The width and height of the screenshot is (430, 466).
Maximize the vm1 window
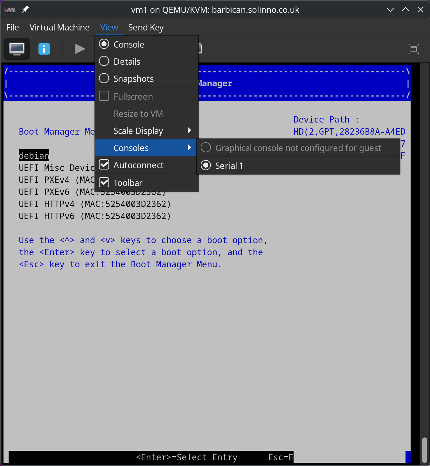coord(405,10)
